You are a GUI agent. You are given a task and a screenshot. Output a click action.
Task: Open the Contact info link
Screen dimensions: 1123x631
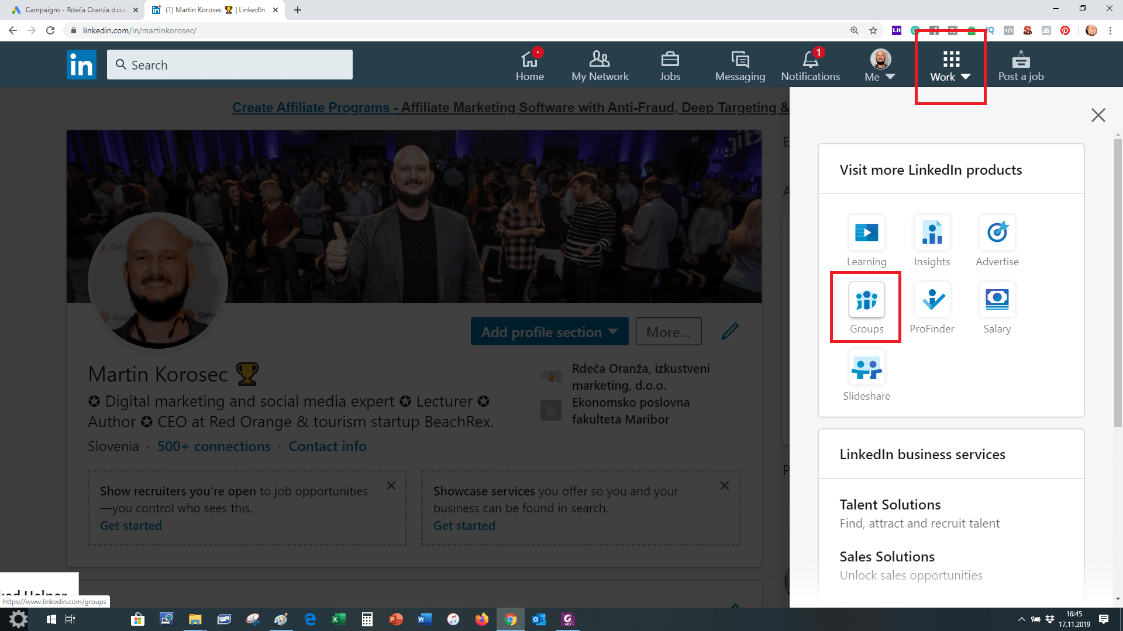coord(328,446)
